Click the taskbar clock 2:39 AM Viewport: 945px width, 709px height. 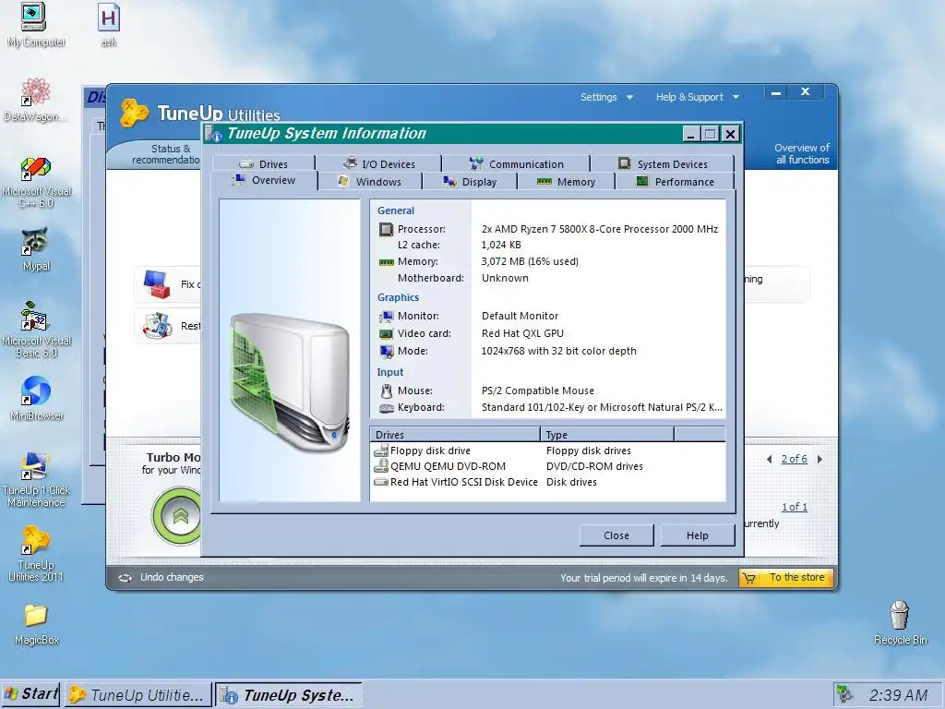pos(898,695)
